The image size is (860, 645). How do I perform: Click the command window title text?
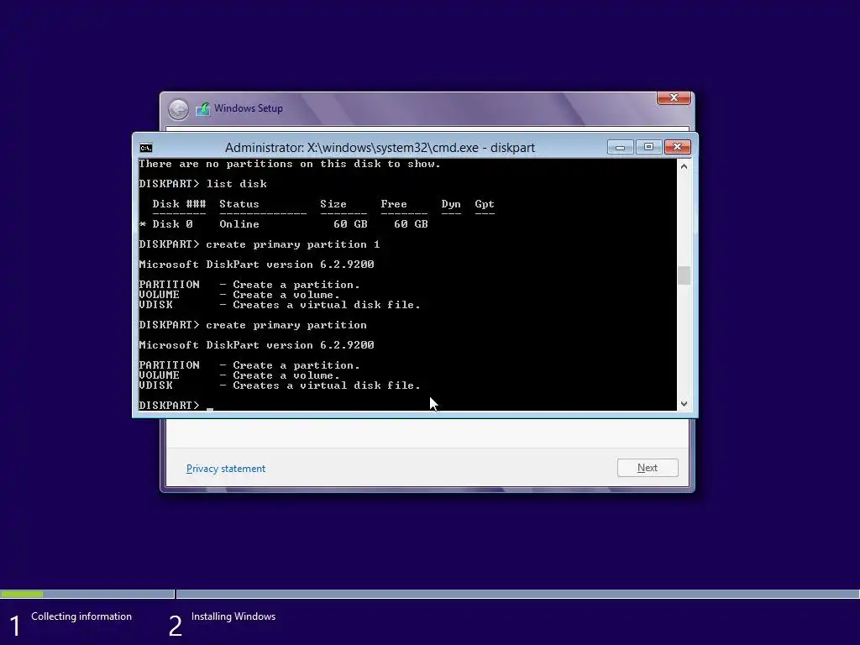coord(380,148)
